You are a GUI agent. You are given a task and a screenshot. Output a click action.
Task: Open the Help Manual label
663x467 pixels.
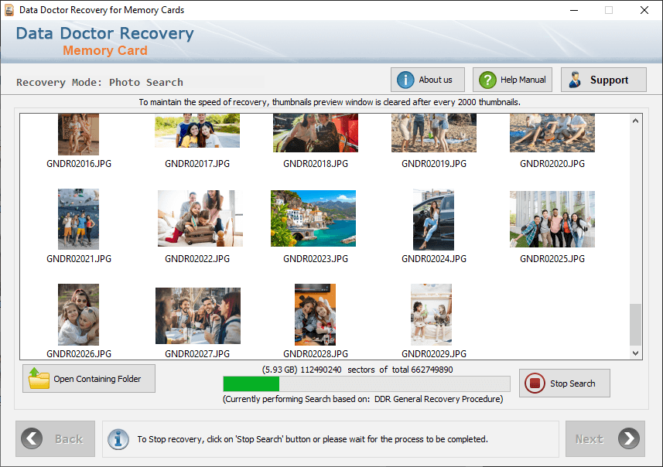point(523,80)
